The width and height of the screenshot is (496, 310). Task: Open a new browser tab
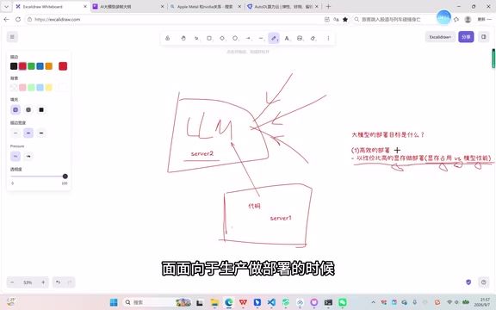(x=328, y=6)
